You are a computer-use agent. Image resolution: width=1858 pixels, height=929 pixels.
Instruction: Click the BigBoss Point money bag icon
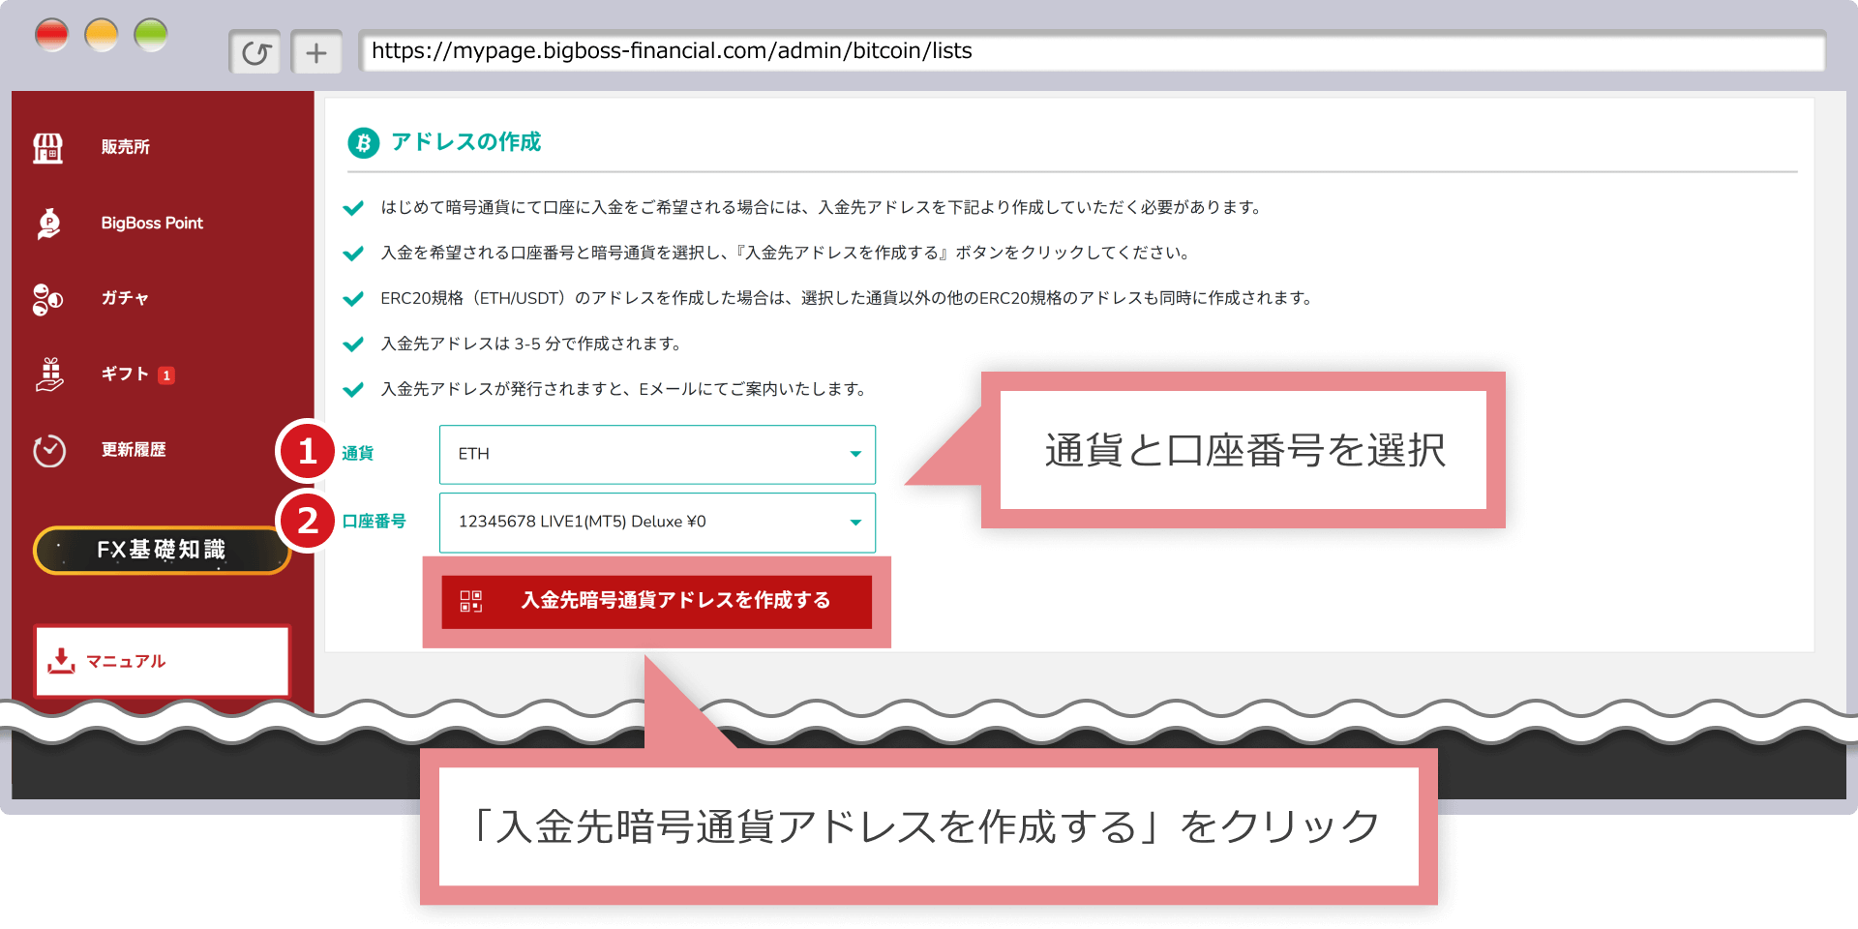point(48,224)
